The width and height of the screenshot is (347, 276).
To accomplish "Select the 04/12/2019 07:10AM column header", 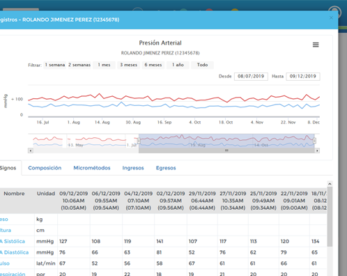I will [x=138, y=201].
